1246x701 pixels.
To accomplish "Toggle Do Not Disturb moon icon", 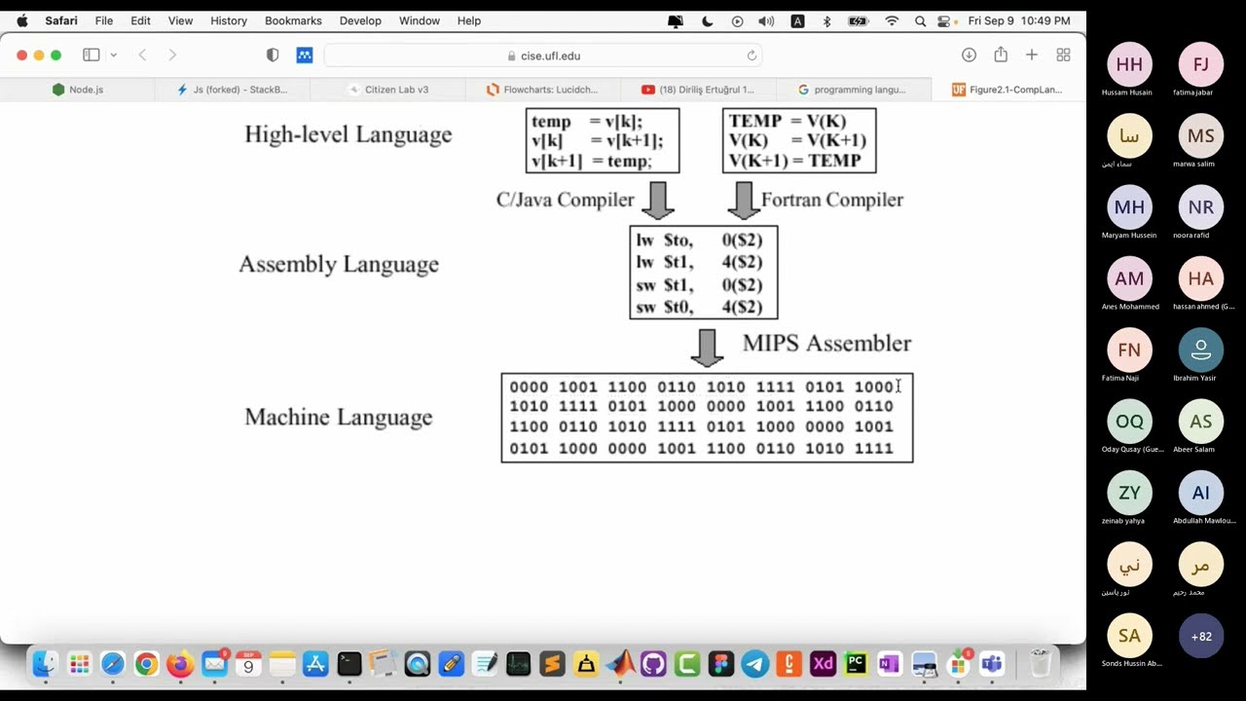I will pyautogui.click(x=707, y=20).
